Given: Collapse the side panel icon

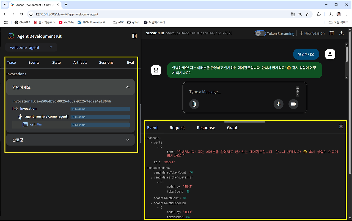Looking at the screenshot, I should [134, 36].
